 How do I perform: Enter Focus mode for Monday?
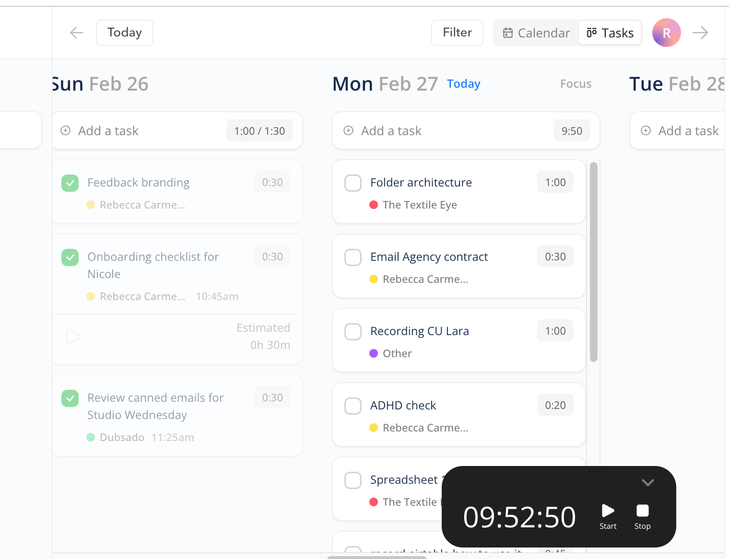tap(576, 84)
